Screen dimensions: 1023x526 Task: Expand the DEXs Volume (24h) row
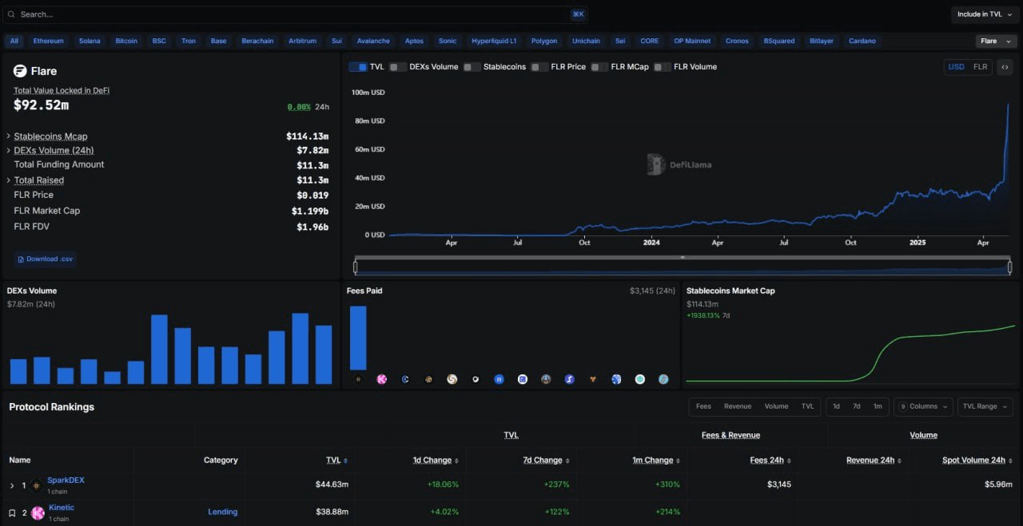[9, 150]
